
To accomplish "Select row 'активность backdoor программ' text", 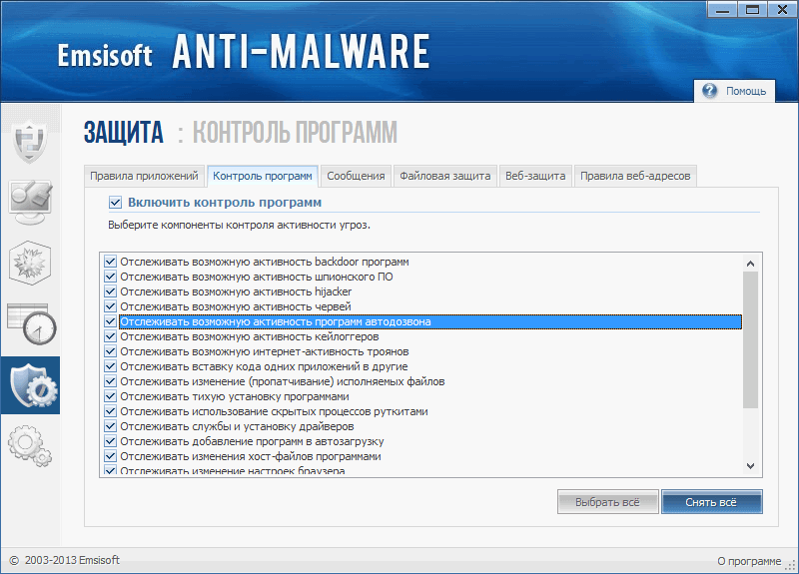I will [x=265, y=262].
